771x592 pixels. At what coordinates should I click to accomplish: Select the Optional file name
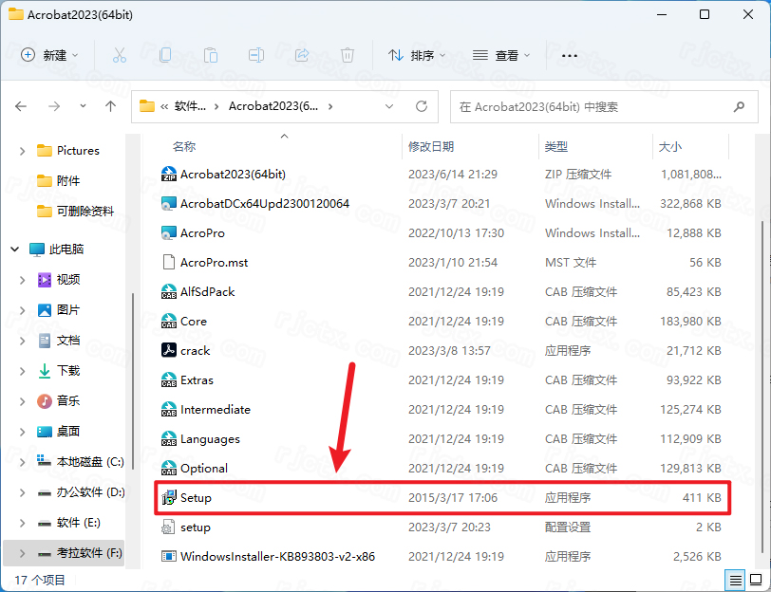pyautogui.click(x=204, y=469)
